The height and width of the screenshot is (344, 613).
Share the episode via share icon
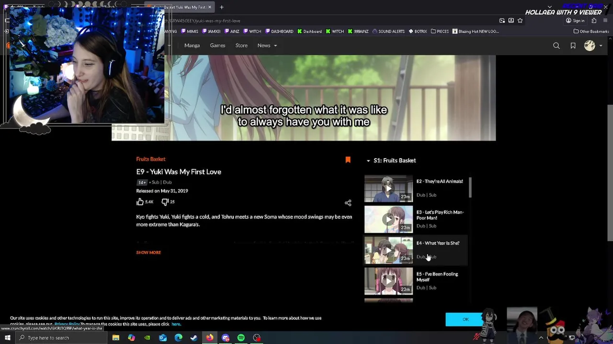(348, 203)
